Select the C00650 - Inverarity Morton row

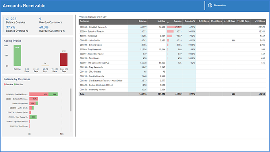pyautogui.click(x=172, y=90)
